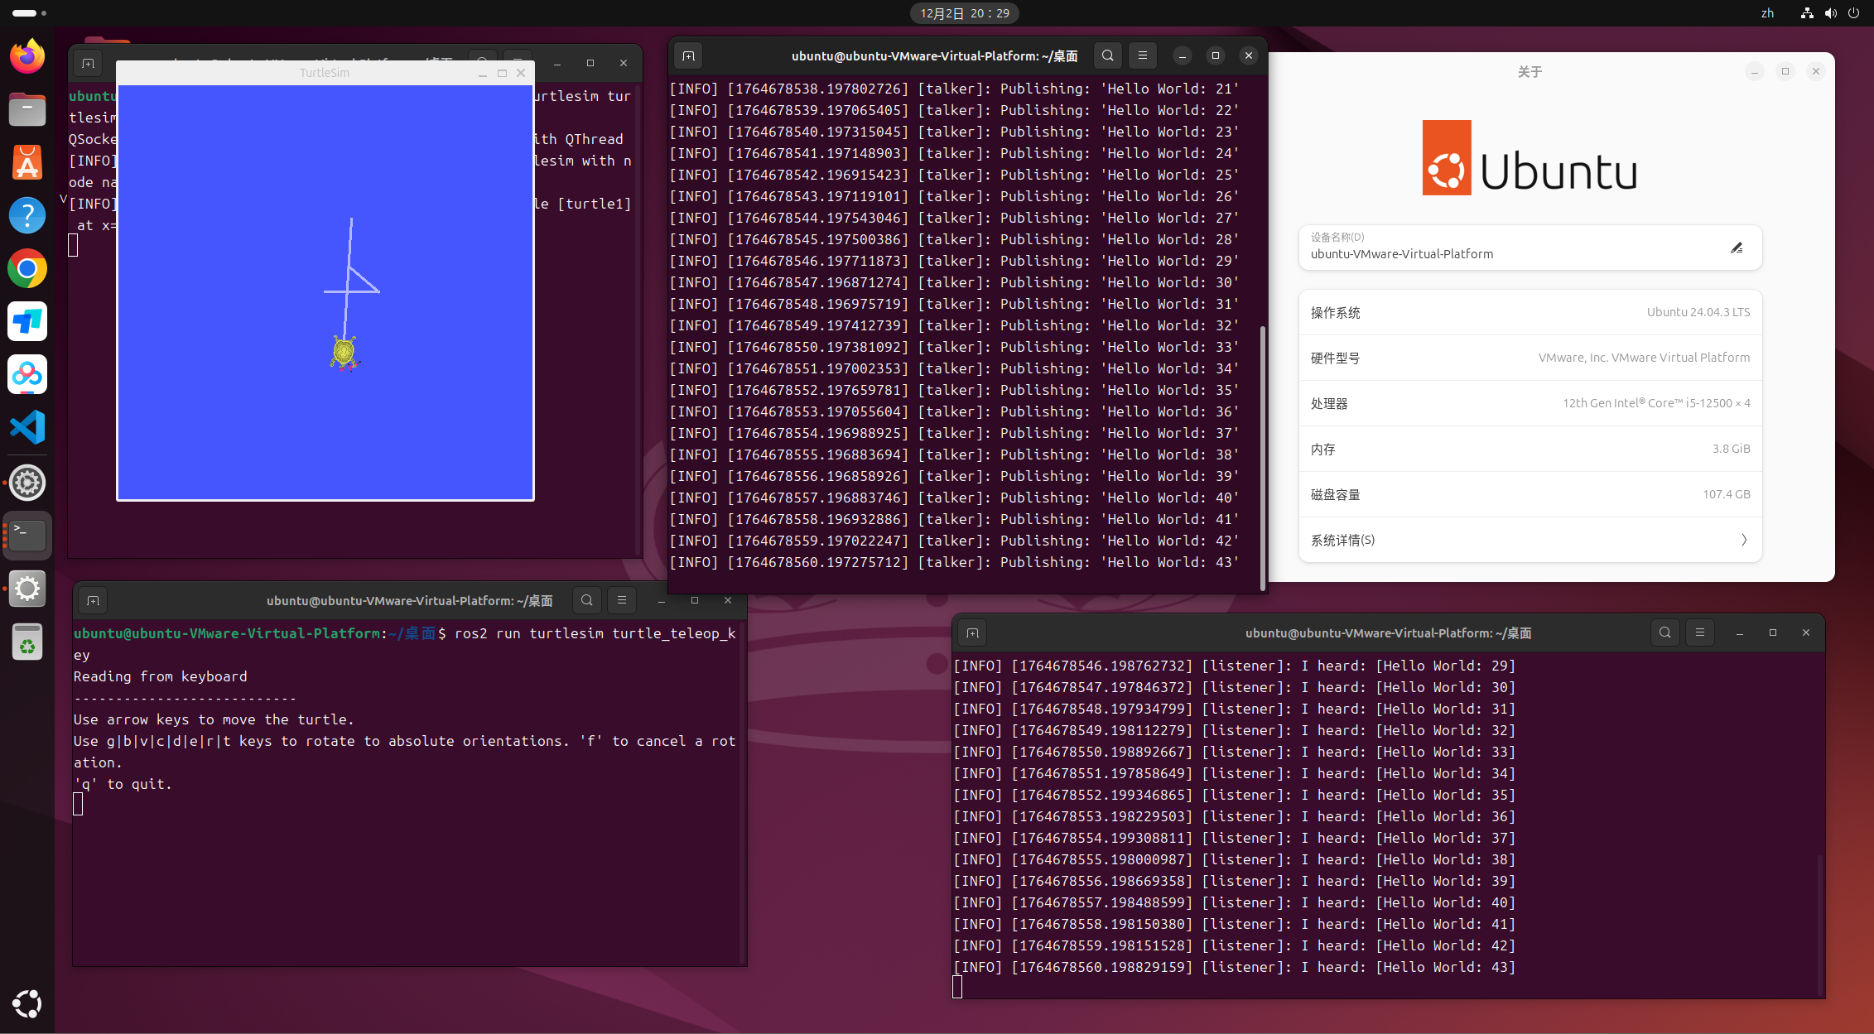Click new tab icon in talker terminal
Viewport: 1874px width, 1034px height.
(688, 55)
